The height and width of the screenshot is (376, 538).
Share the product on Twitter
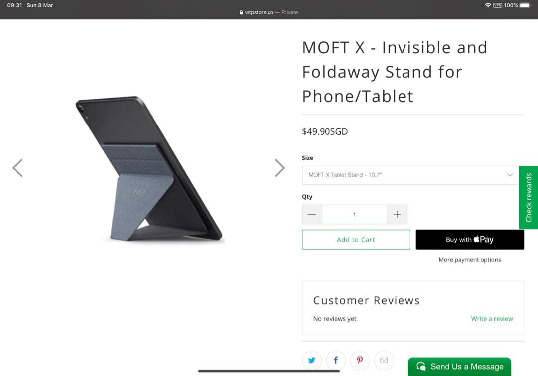coord(311,360)
